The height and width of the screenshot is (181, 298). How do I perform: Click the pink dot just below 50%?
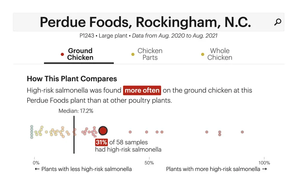click(x=146, y=132)
